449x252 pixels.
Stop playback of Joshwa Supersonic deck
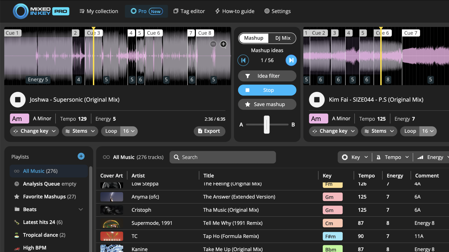tap(18, 100)
